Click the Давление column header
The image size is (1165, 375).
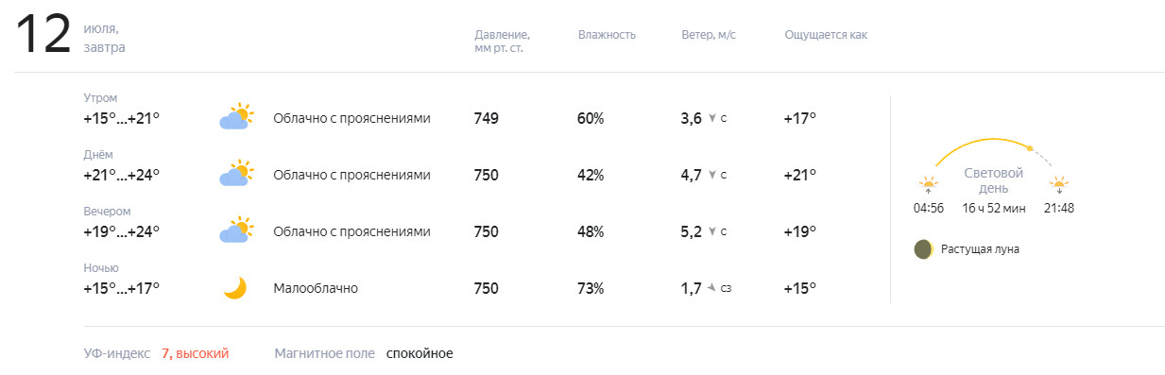click(502, 42)
